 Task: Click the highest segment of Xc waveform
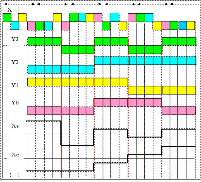pos(179,147)
